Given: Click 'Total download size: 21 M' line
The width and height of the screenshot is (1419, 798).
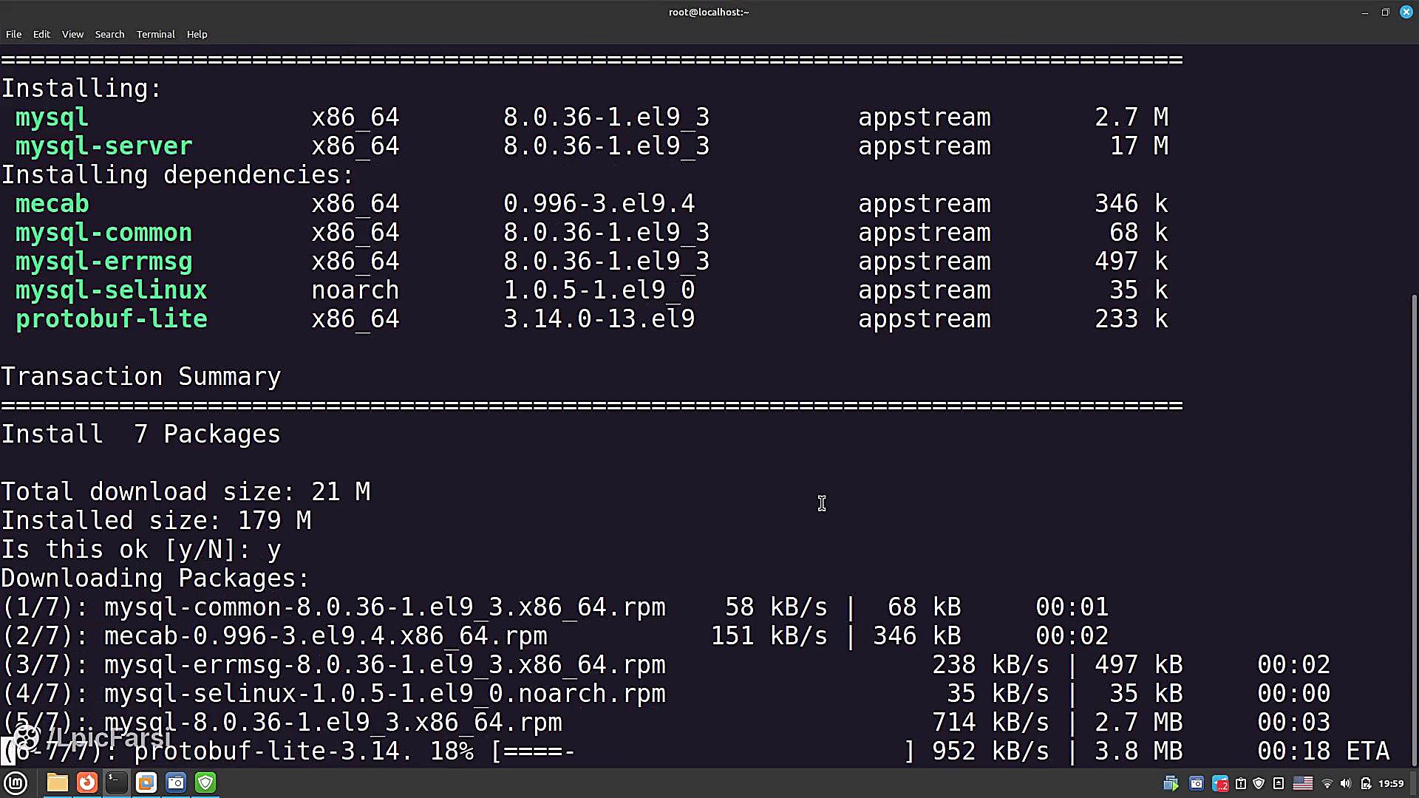Looking at the screenshot, I should point(185,492).
